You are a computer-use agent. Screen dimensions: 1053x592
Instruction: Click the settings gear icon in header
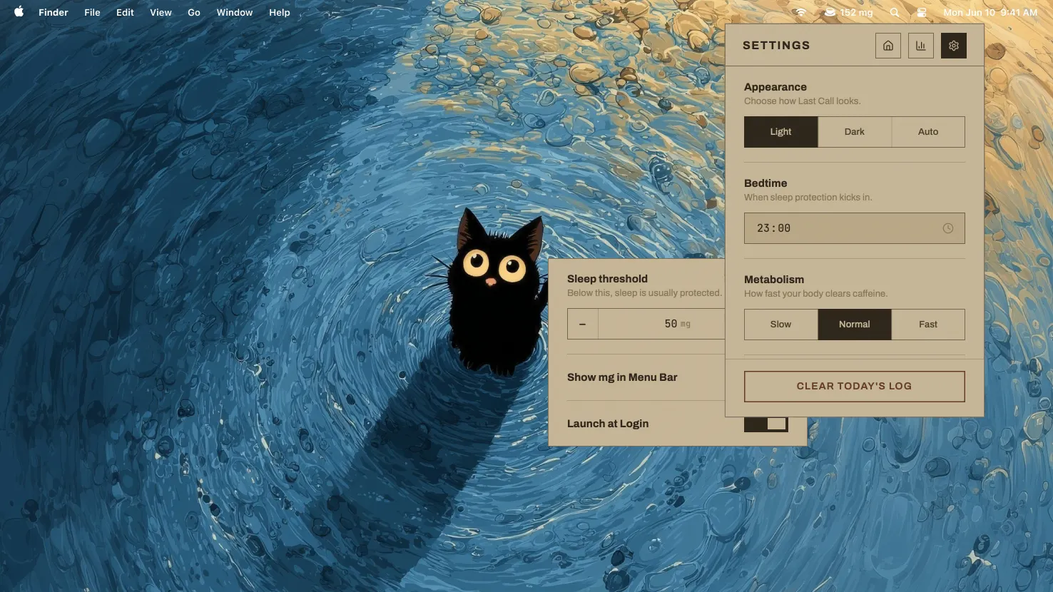(954, 46)
